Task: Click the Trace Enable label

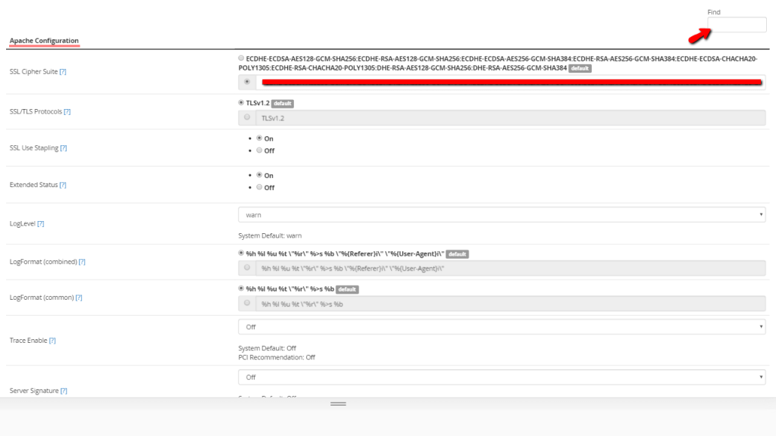Action: [x=28, y=341]
